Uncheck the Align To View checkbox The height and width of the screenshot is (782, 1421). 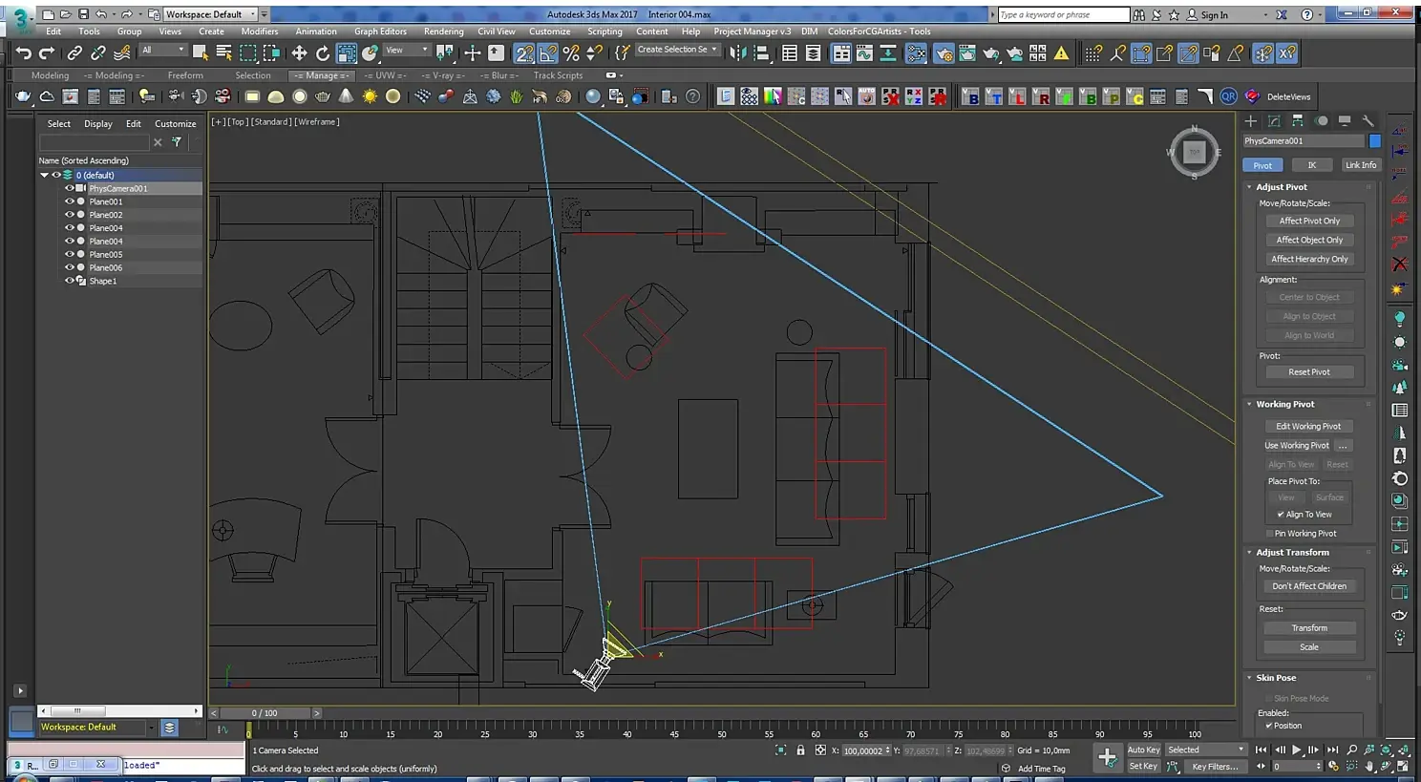[1281, 515]
